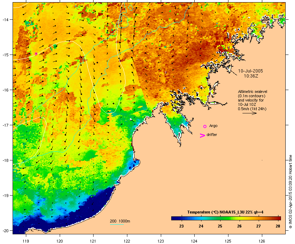Click the latitude axis label -15
295x244 pixels.
(x=5, y=55)
